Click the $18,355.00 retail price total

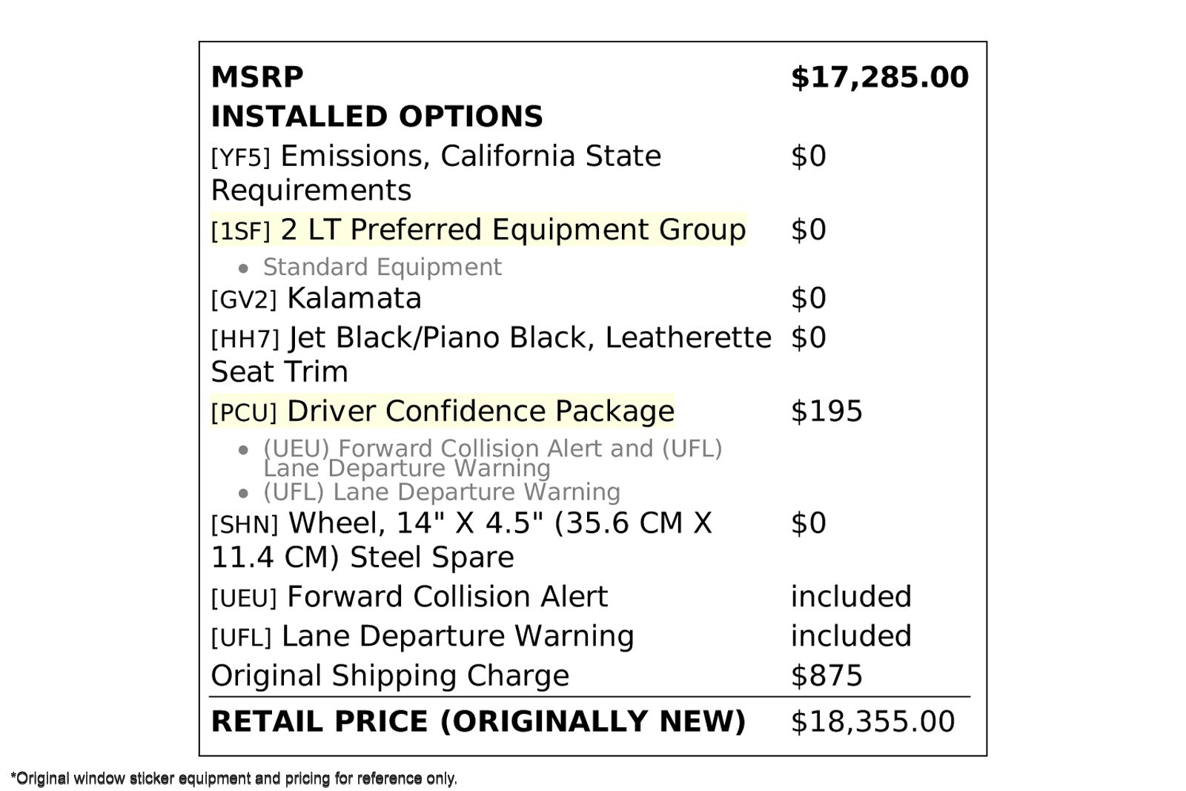(872, 722)
